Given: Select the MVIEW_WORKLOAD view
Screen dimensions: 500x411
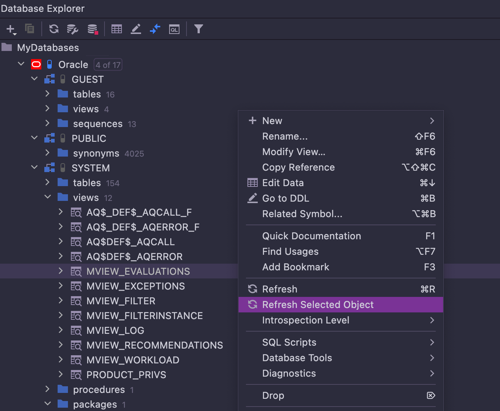Looking at the screenshot, I should [x=133, y=360].
